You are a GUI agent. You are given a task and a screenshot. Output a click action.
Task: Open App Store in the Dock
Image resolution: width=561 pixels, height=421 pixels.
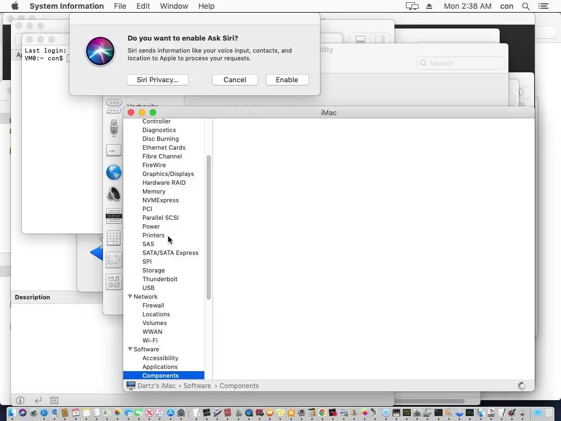[x=171, y=412]
